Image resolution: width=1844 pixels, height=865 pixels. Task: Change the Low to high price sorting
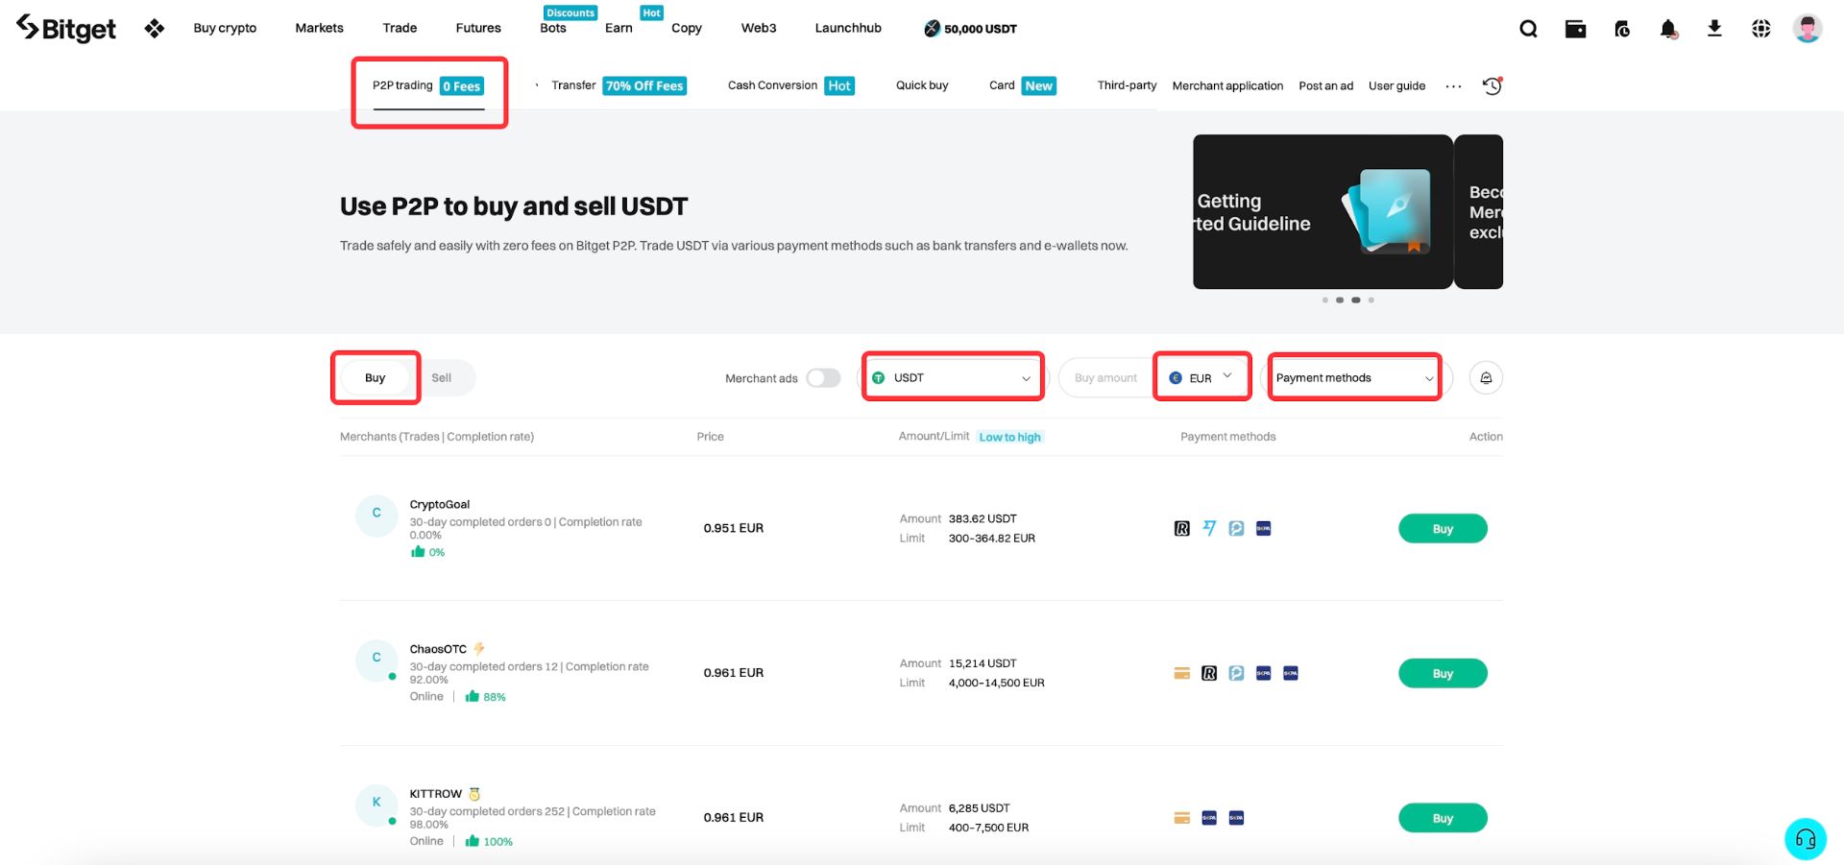point(1009,437)
